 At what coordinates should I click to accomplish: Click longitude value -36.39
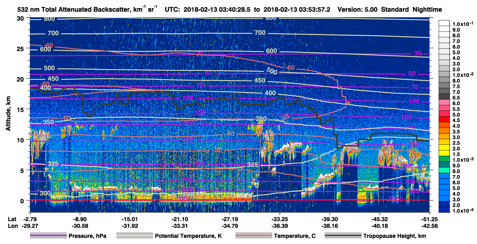click(x=280, y=225)
